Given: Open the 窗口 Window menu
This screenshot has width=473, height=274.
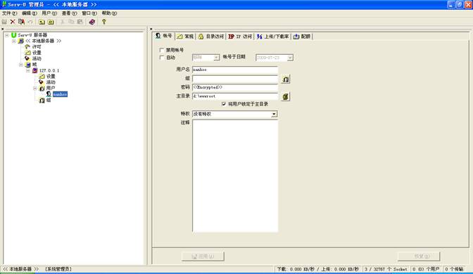Looking at the screenshot, I should coord(89,13).
